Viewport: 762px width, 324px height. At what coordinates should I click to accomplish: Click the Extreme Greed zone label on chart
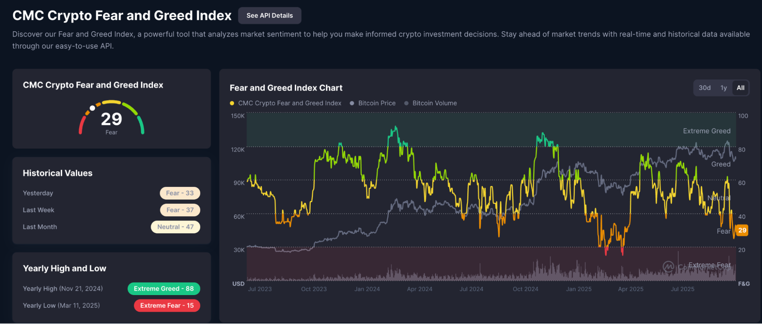706,131
